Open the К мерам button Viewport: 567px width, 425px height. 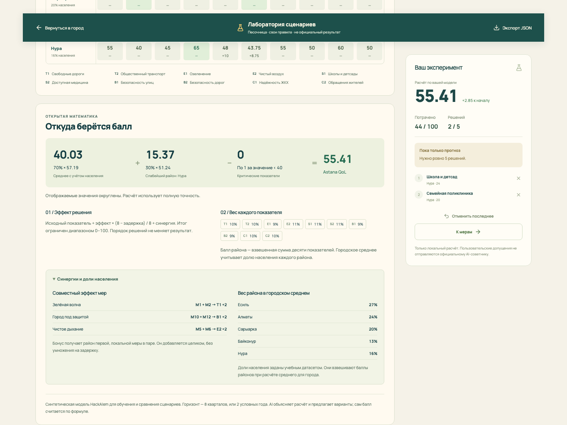click(469, 232)
